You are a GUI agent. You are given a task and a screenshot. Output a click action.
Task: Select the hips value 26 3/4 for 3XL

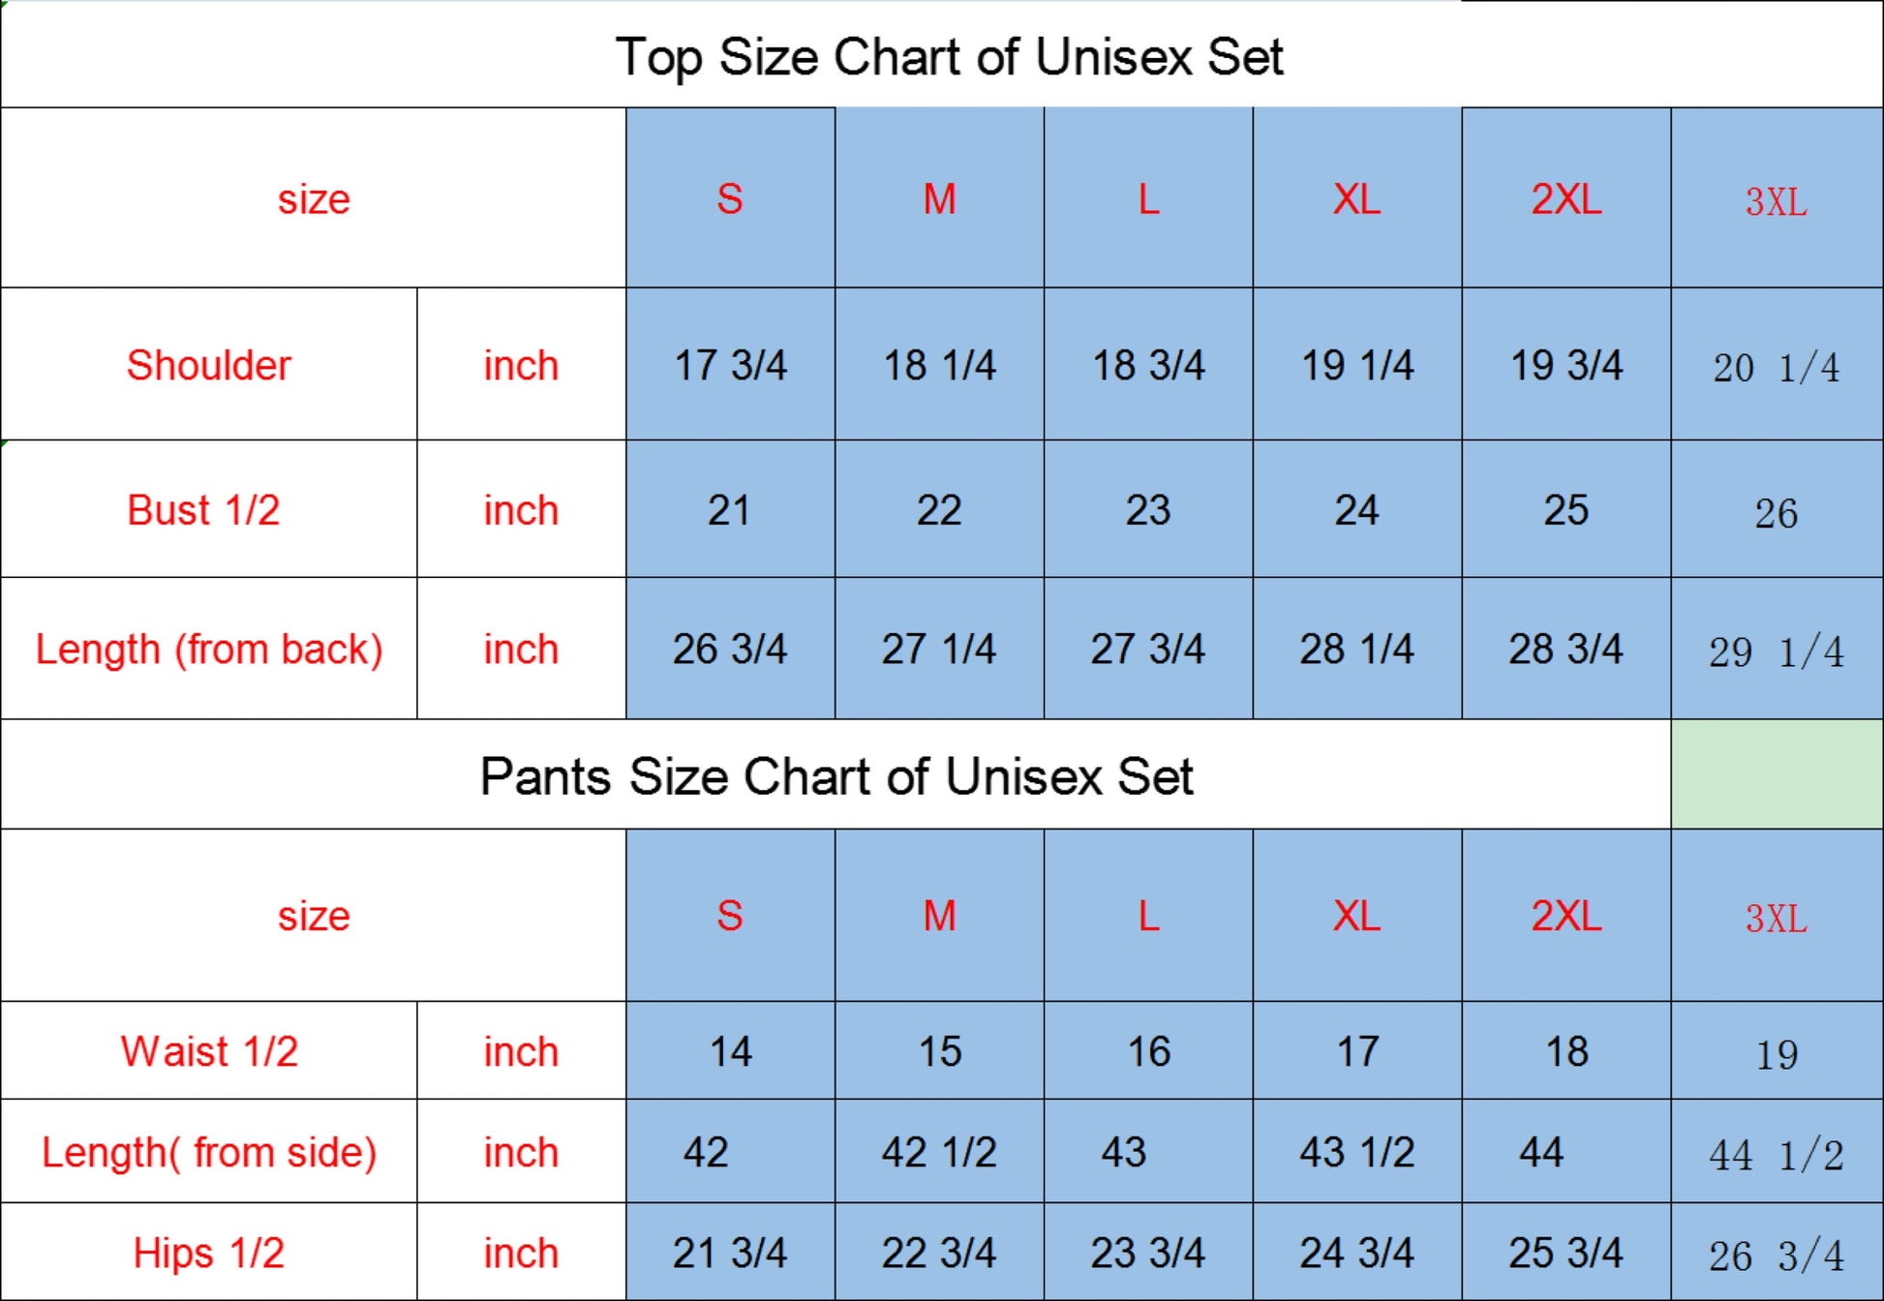point(1776,1256)
